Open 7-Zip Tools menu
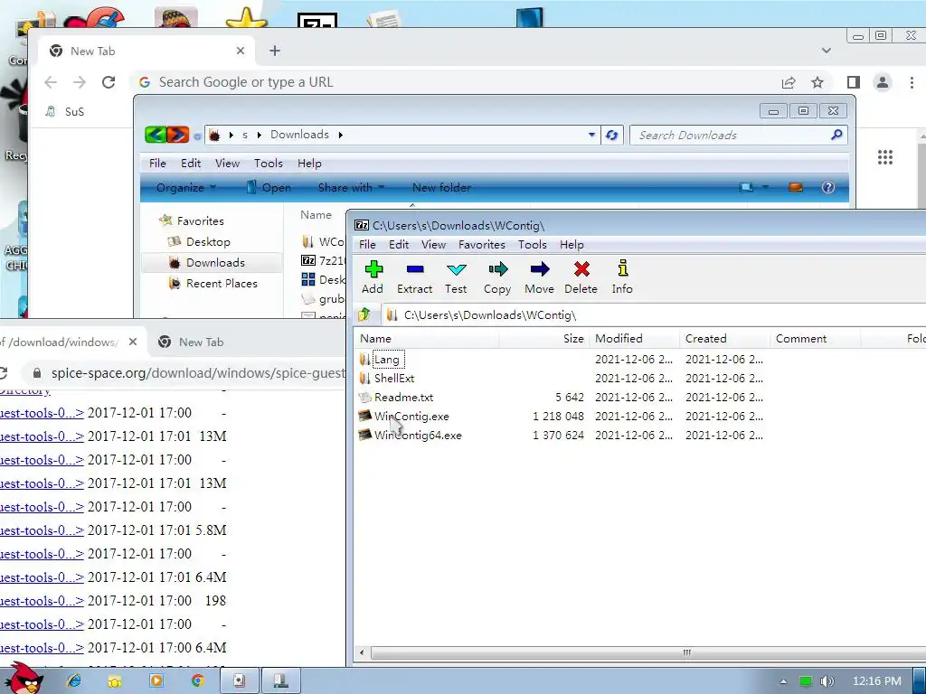Viewport: 926px width, 694px height. (532, 244)
